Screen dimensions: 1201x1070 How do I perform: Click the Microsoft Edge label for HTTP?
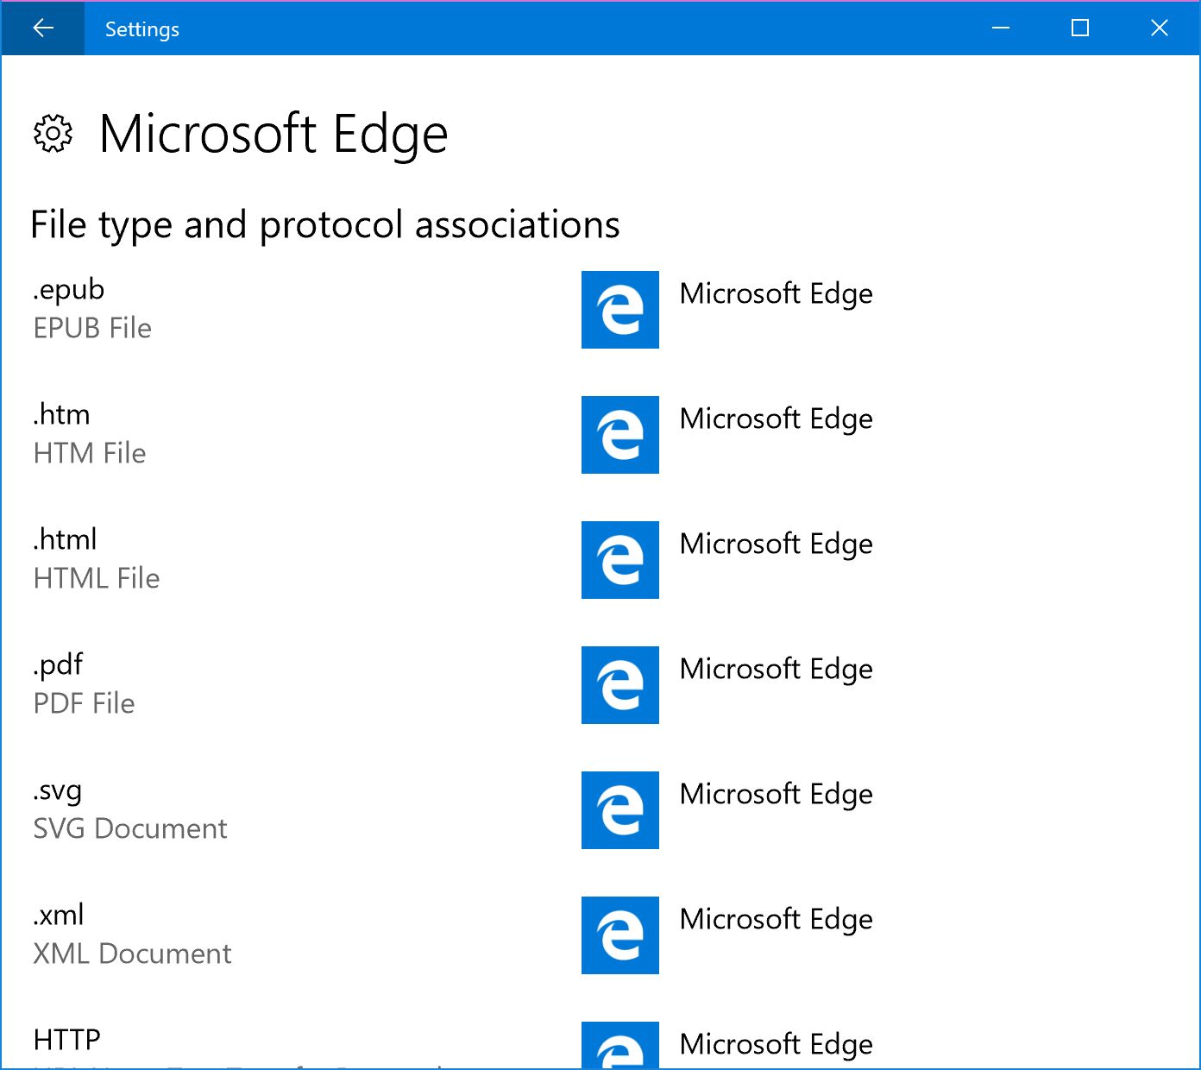pyautogui.click(x=776, y=1044)
